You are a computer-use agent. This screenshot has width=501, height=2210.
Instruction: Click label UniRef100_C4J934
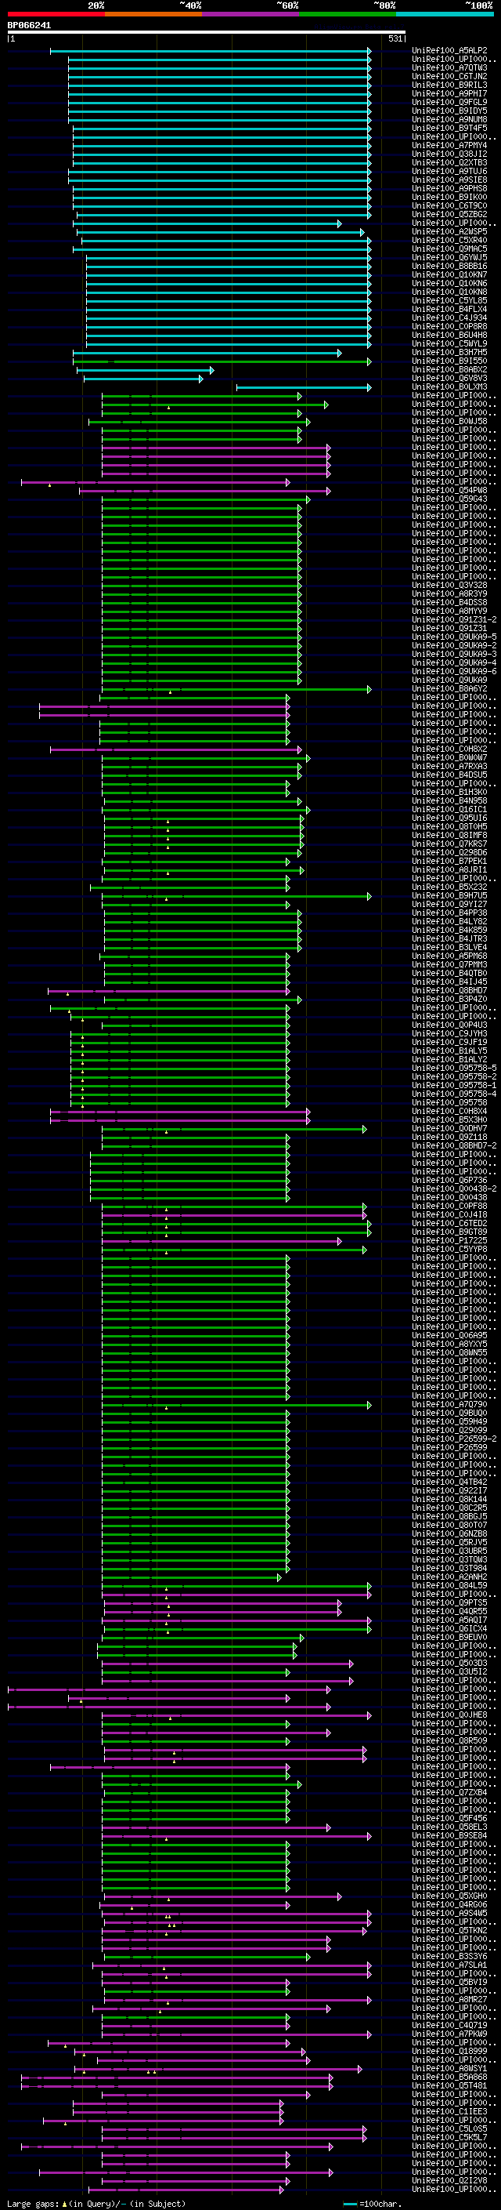click(449, 318)
